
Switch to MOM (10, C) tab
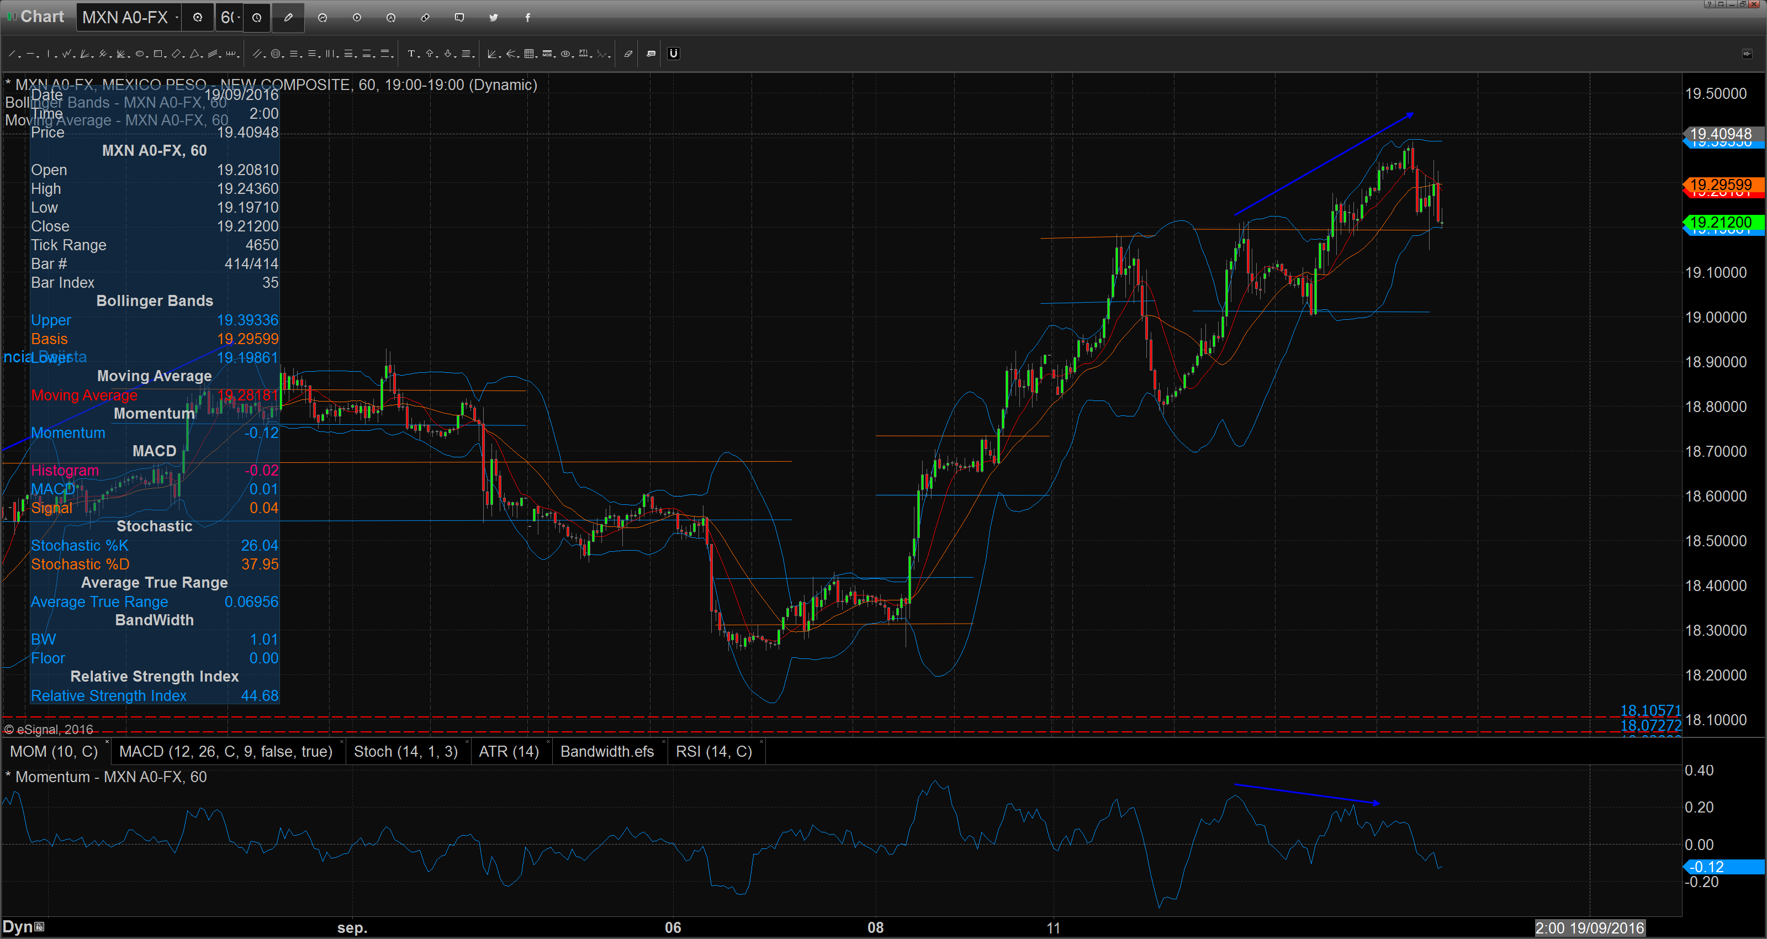pos(54,752)
